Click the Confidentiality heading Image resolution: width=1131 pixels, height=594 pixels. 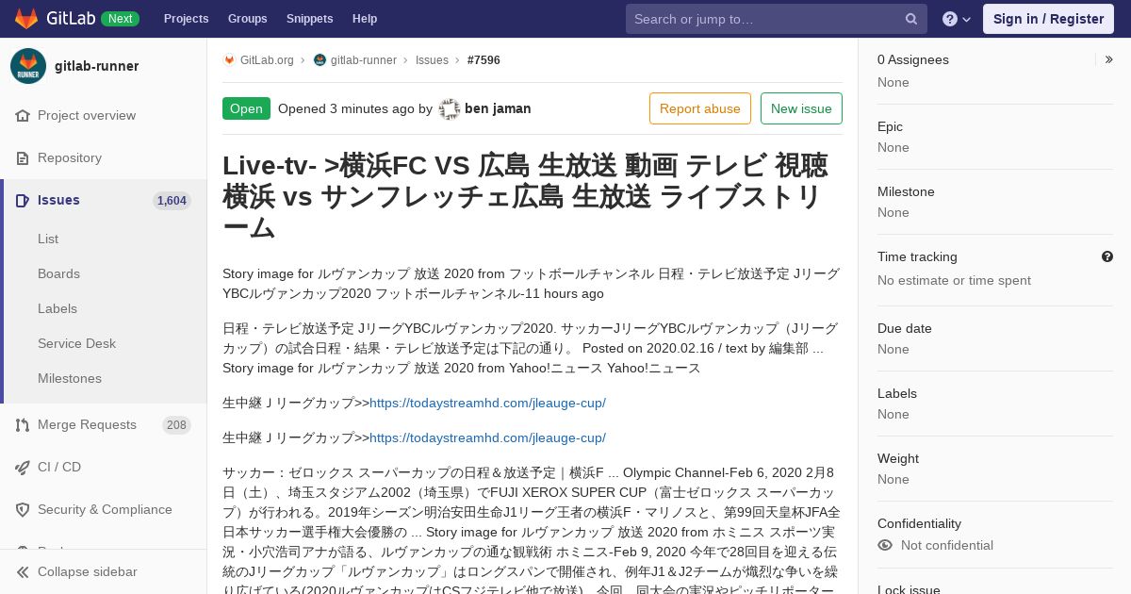click(919, 523)
